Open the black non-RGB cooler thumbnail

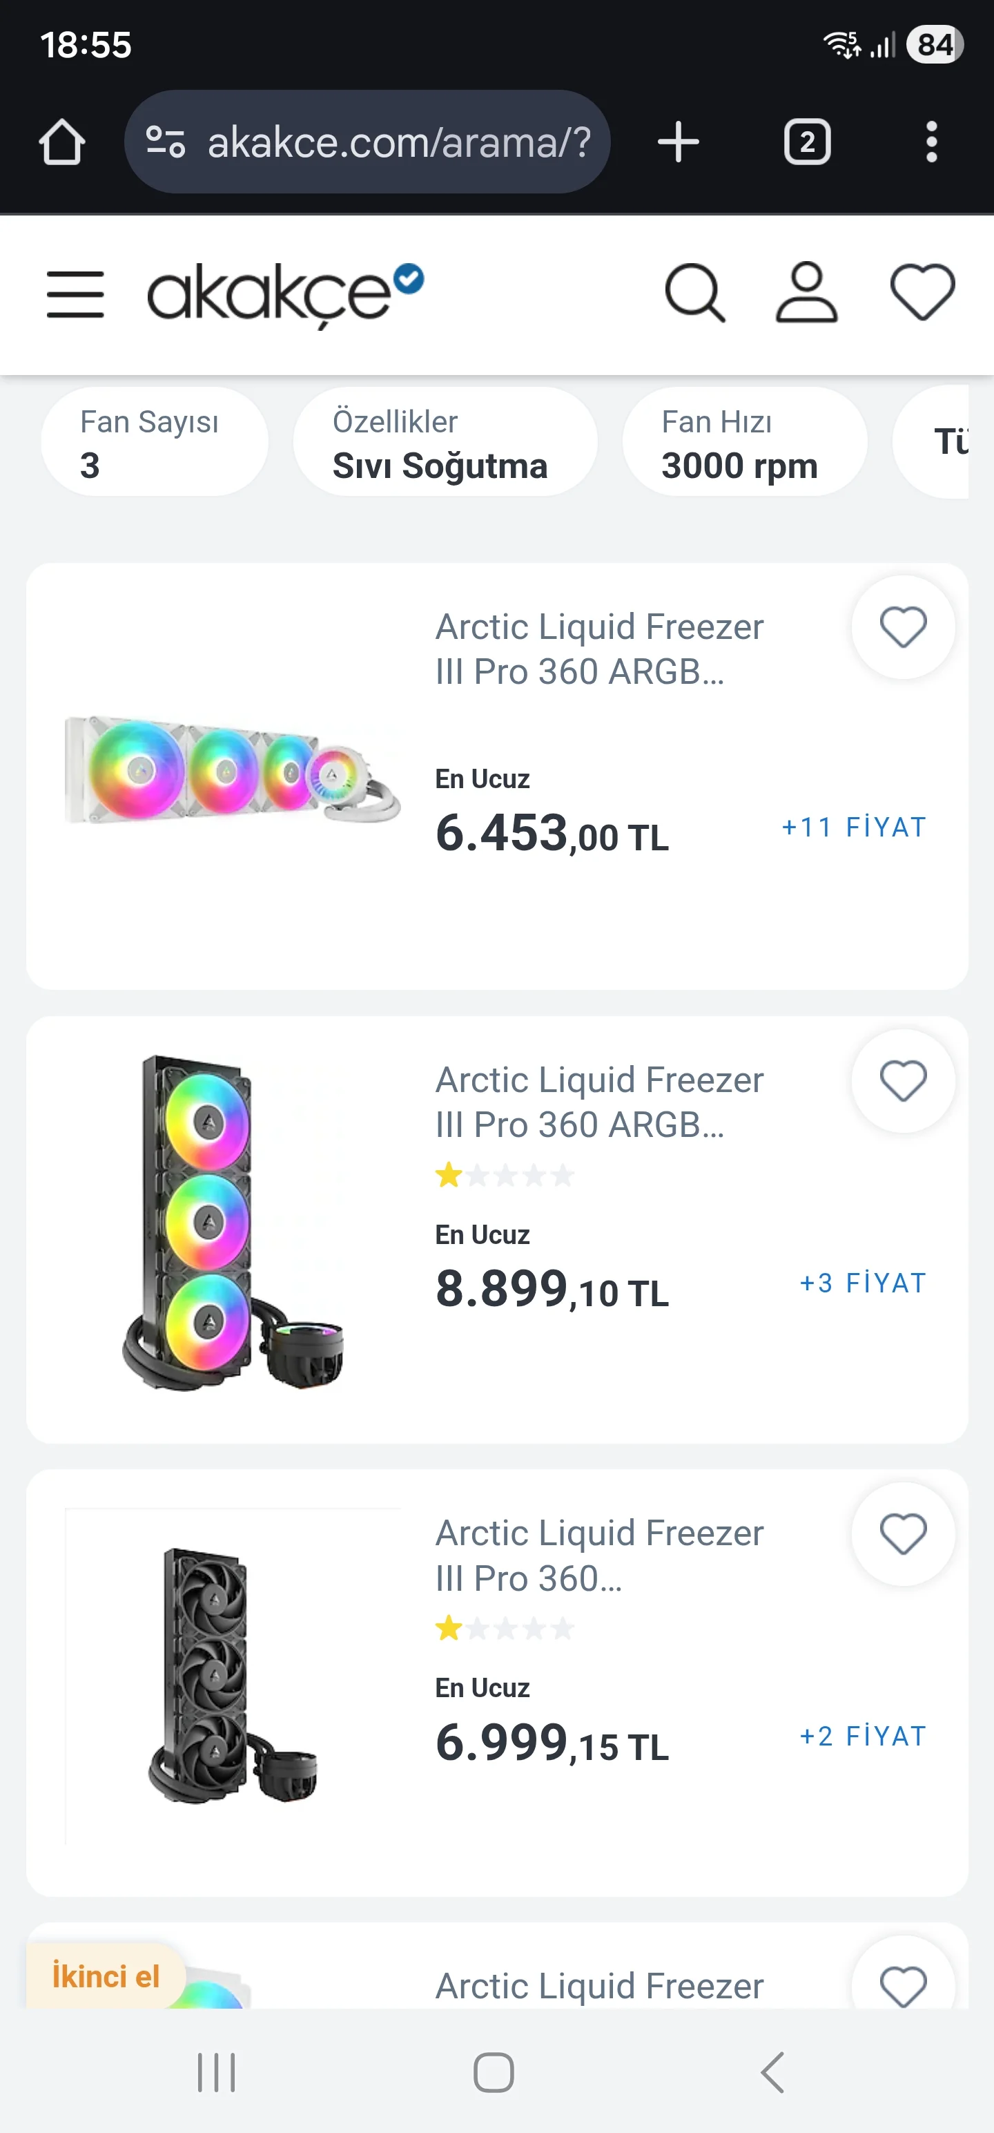point(233,1675)
